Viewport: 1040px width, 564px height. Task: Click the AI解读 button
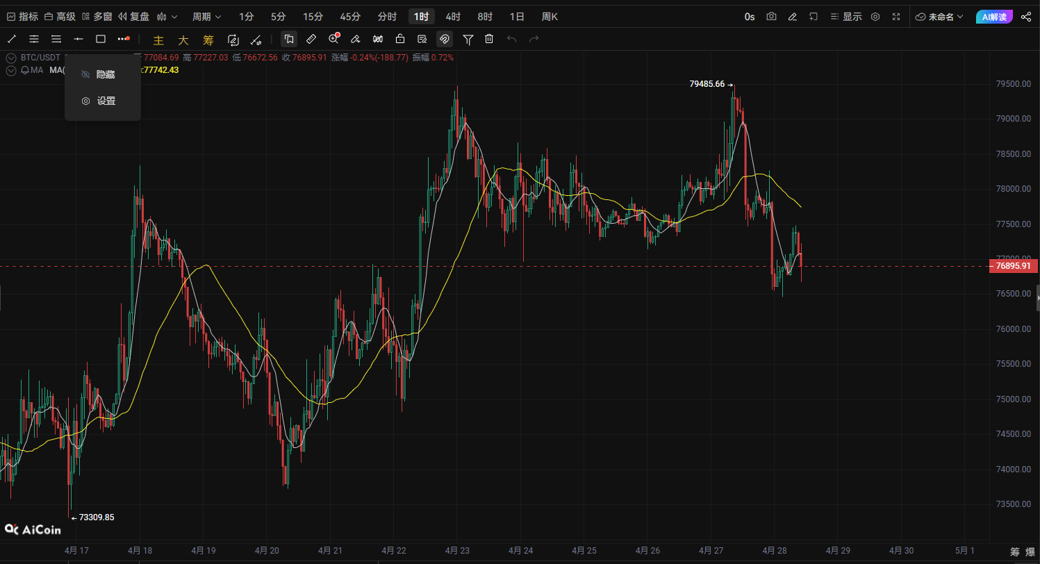[994, 17]
